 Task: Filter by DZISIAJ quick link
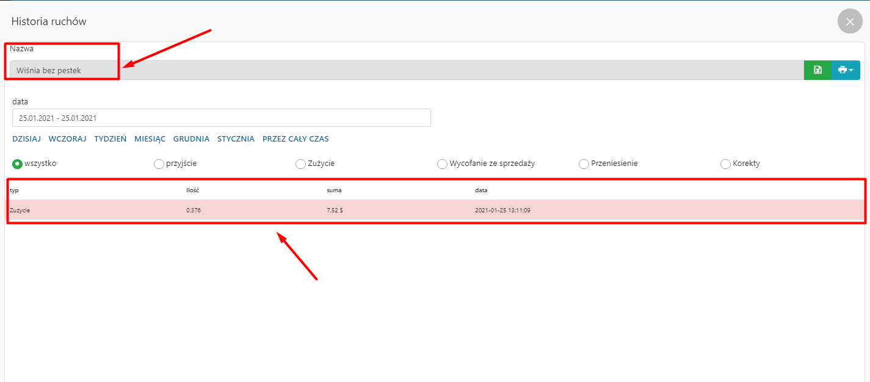coord(26,139)
